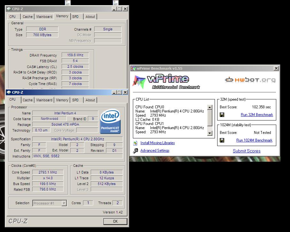Open About tab in back Memory window
290x232 pixels.
90,17
